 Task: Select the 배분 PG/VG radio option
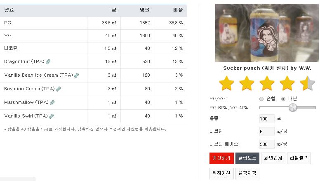point(283,99)
